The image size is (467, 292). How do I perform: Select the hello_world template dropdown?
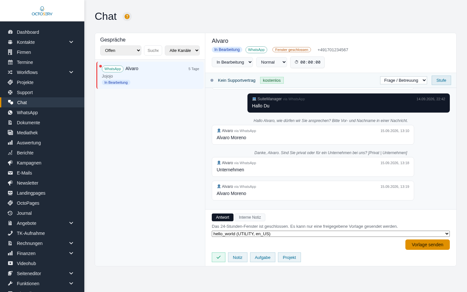(x=331, y=234)
